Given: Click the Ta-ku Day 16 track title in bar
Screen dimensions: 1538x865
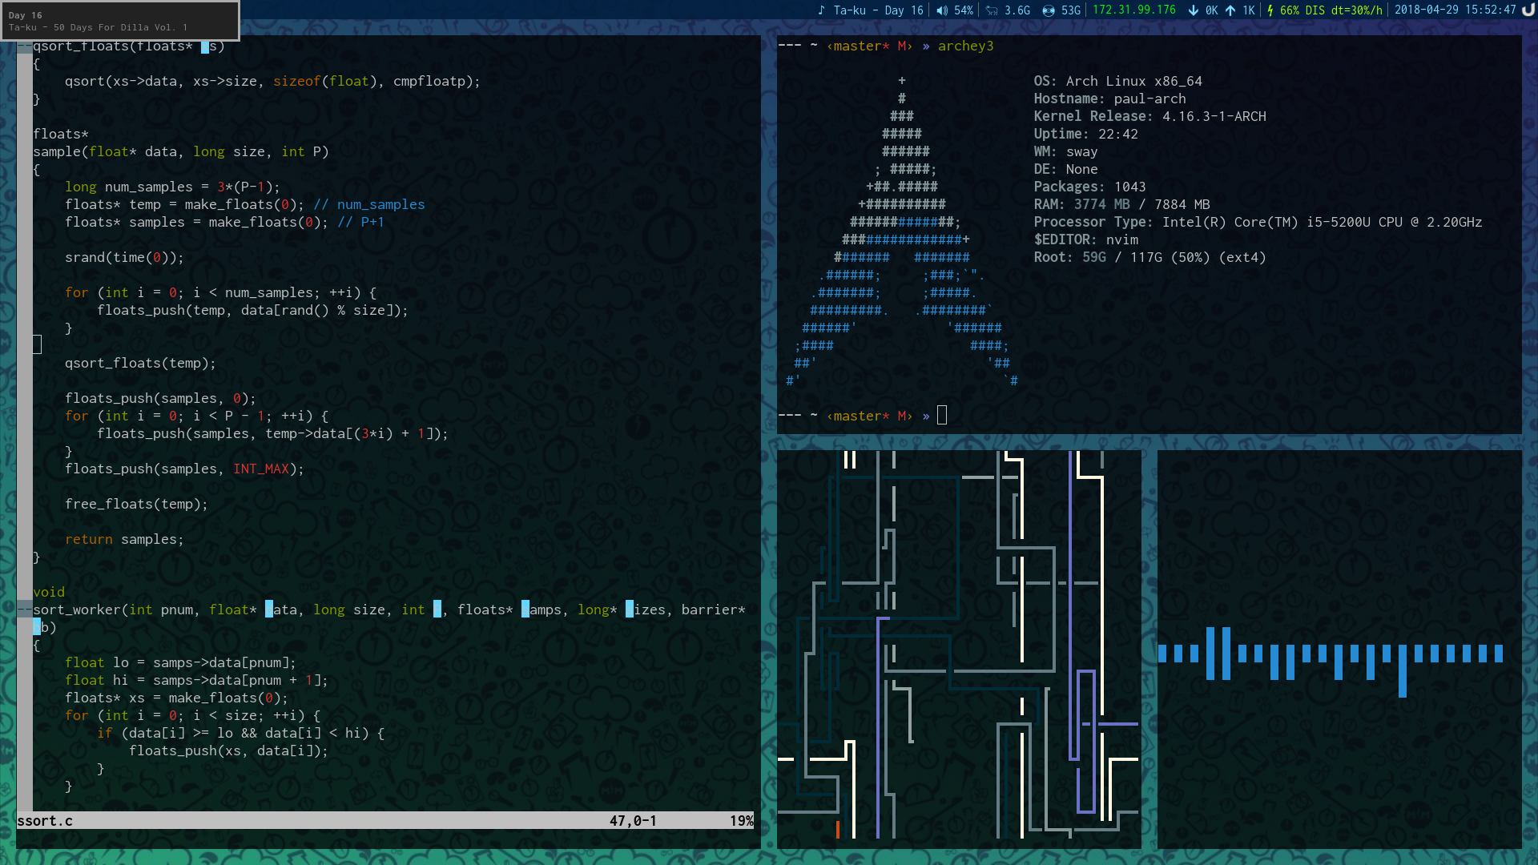Looking at the screenshot, I should pyautogui.click(x=878, y=10).
